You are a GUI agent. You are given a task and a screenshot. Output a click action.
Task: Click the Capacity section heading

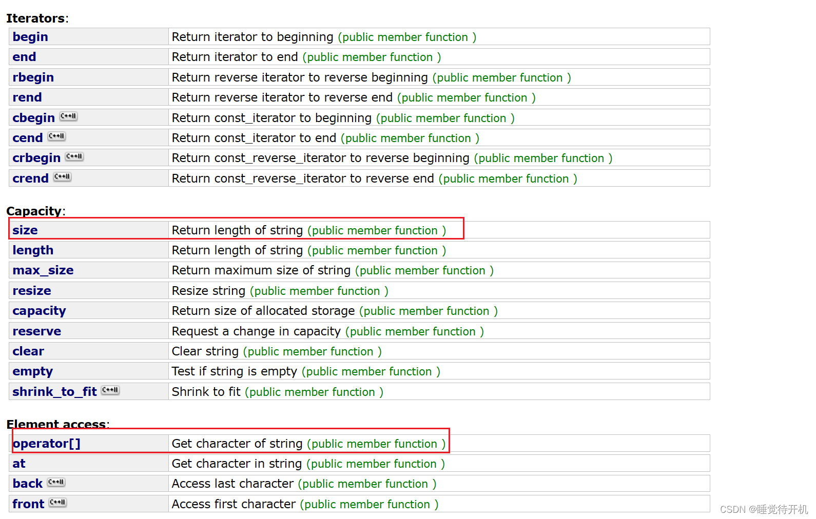click(35, 211)
